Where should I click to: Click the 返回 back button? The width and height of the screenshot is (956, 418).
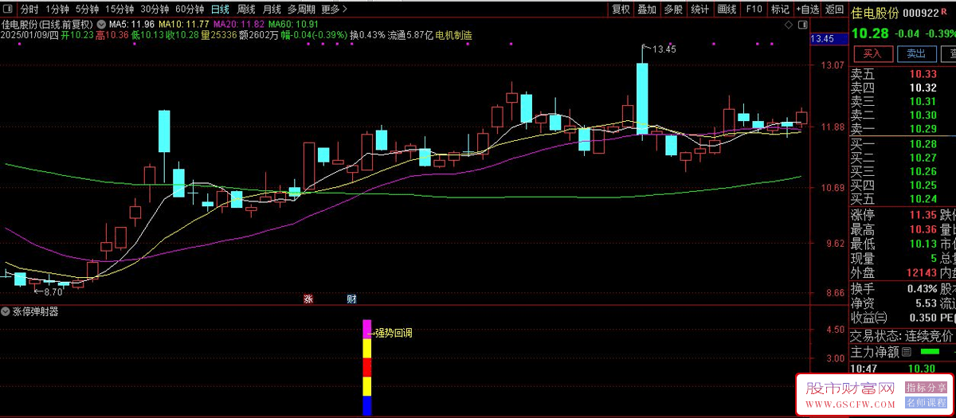click(x=834, y=10)
